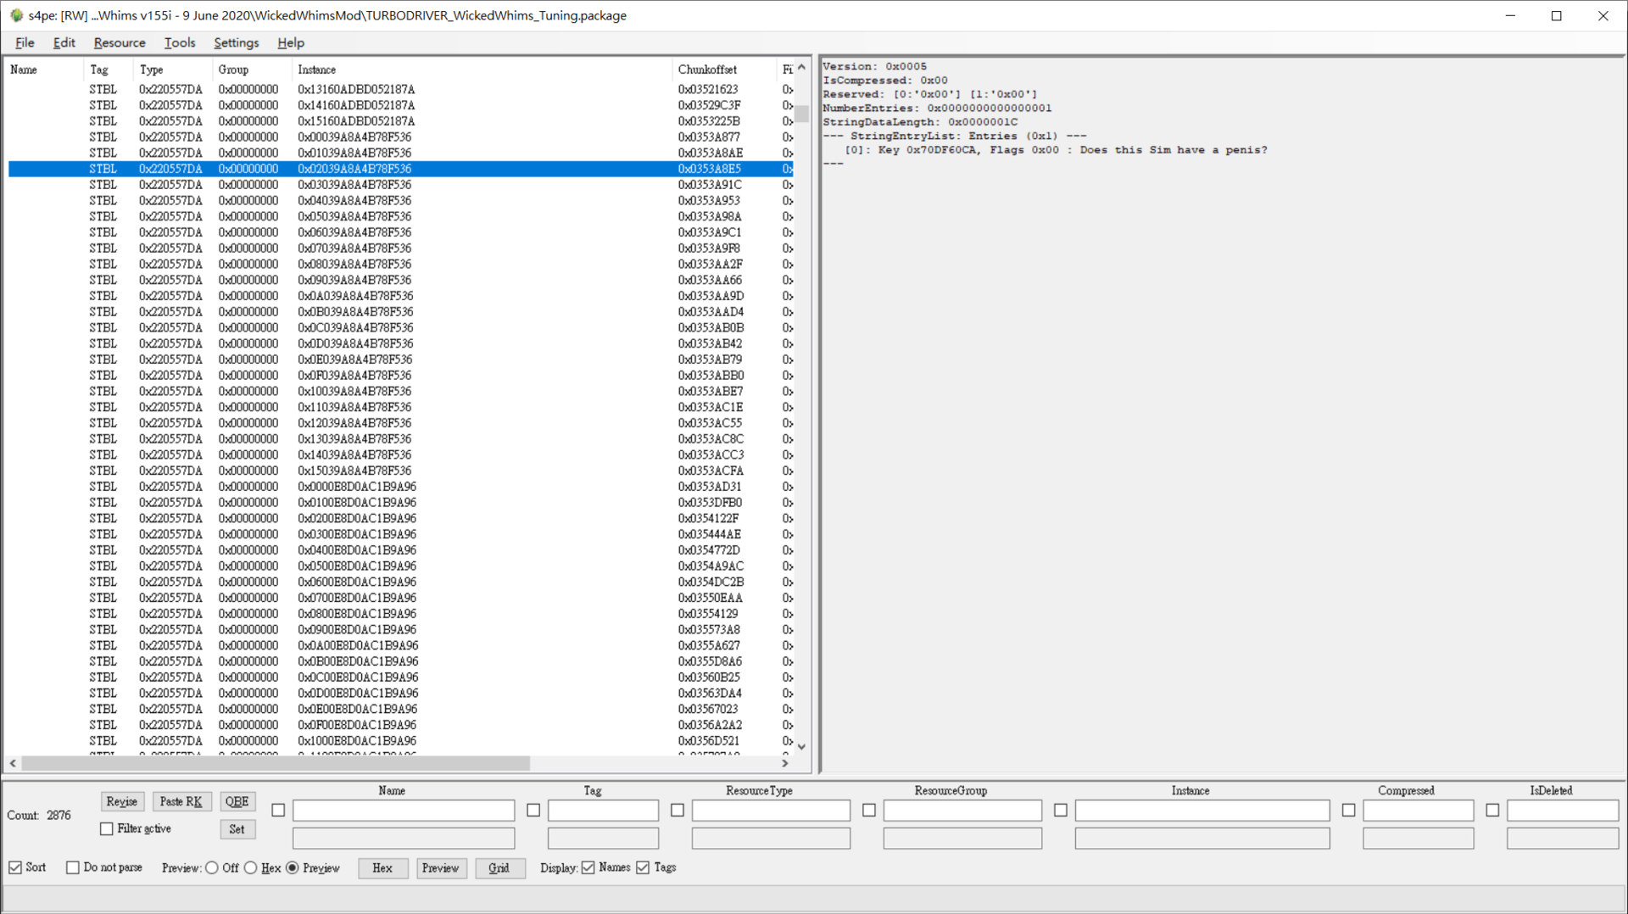The width and height of the screenshot is (1628, 914).
Task: Open the Tools menu
Action: click(180, 42)
